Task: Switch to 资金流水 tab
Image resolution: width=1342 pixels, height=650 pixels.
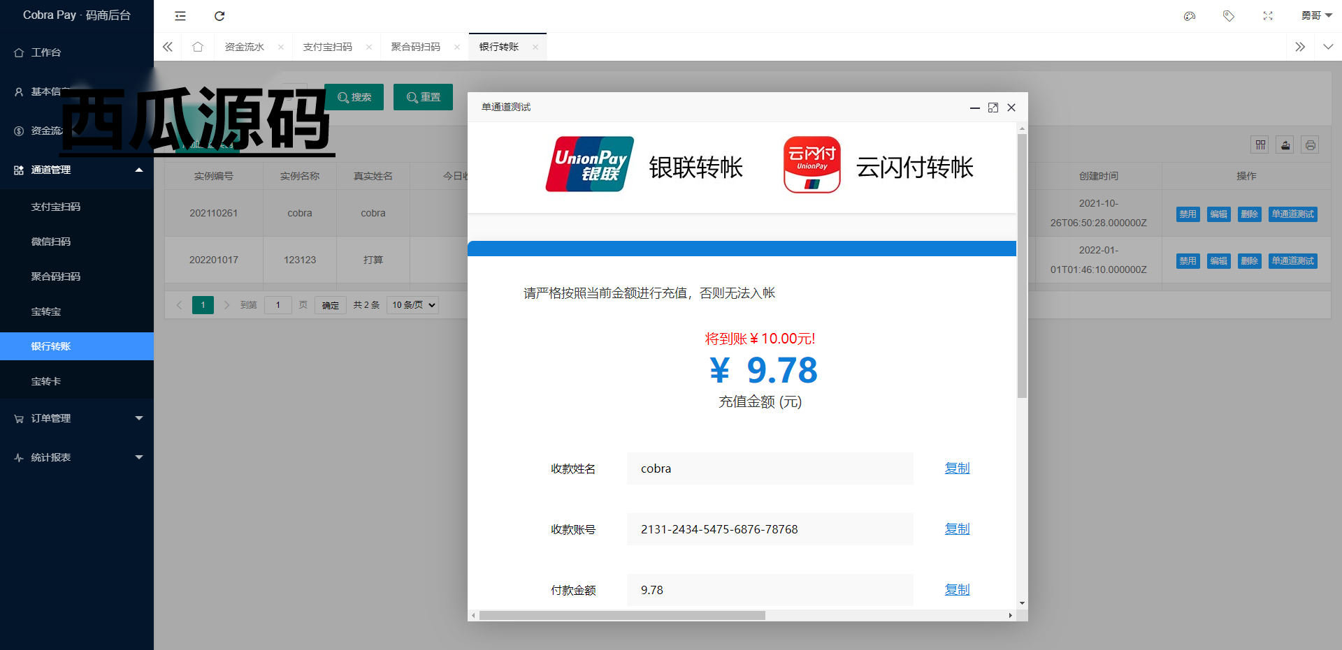Action: (244, 47)
